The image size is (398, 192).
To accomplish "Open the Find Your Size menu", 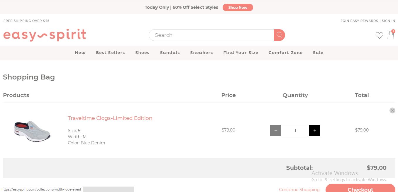I will pos(241,53).
